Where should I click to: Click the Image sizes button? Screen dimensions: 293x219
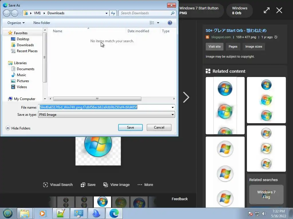[x=254, y=46]
